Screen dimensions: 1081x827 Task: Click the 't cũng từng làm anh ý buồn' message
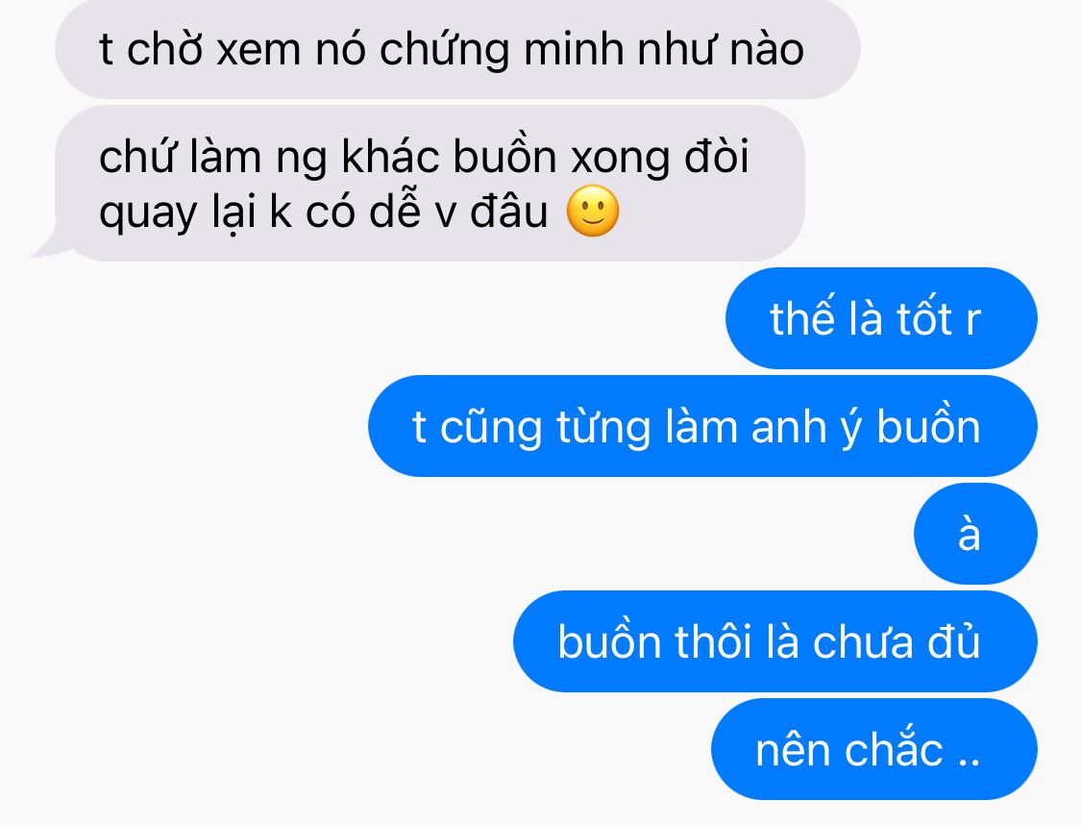702,426
